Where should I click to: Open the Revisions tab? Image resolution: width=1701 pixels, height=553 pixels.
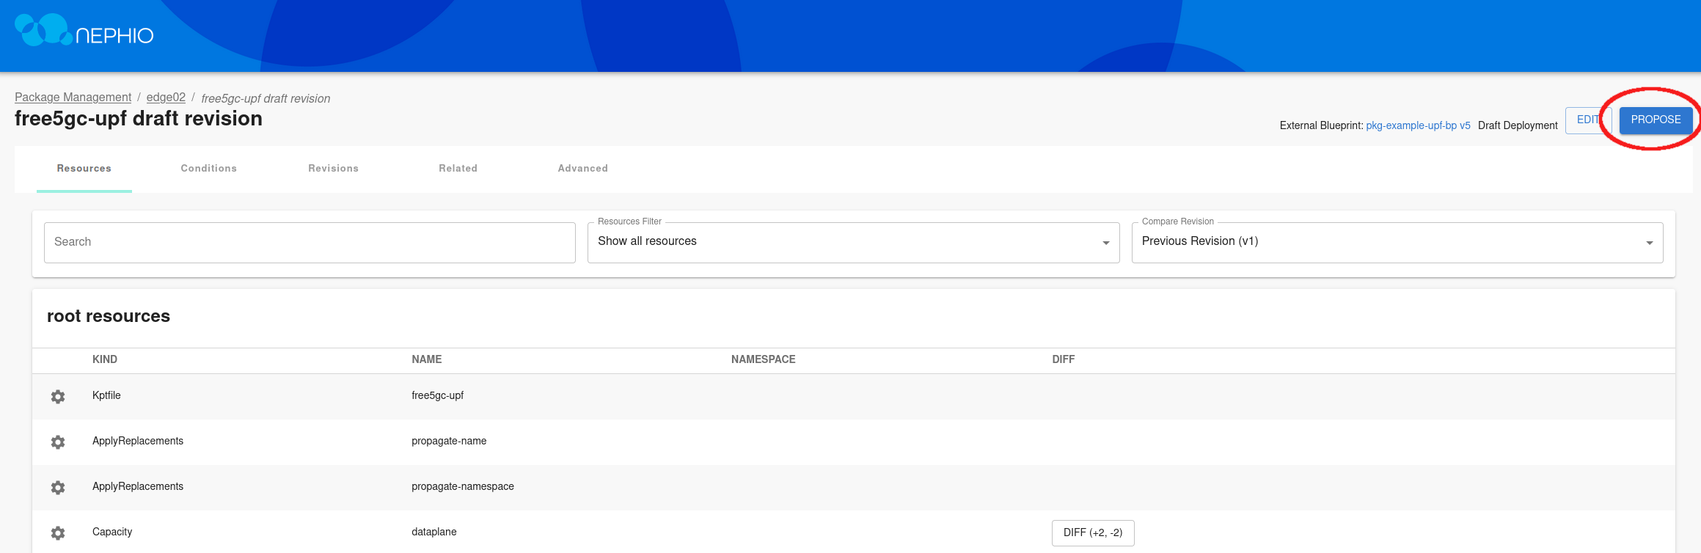pyautogui.click(x=333, y=169)
